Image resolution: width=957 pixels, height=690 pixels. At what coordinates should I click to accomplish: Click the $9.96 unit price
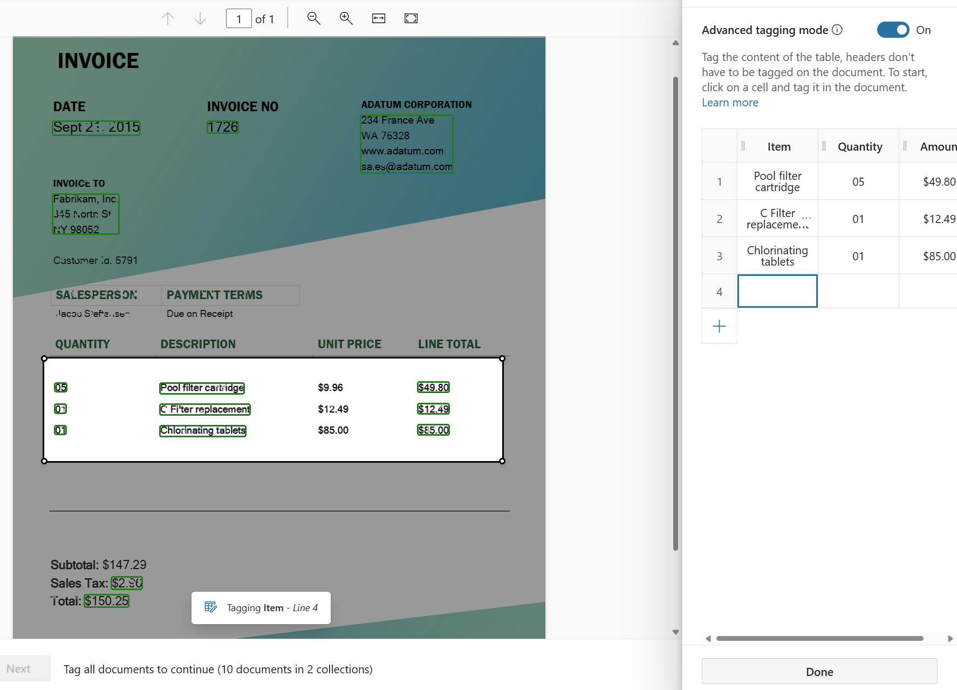coord(330,387)
